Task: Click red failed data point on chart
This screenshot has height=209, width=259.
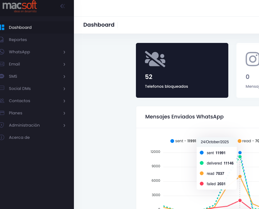Action: point(240,201)
